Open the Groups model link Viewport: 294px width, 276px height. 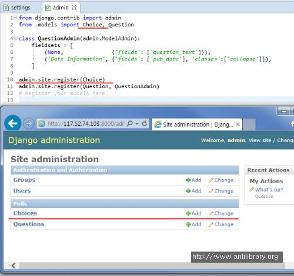[24, 180]
